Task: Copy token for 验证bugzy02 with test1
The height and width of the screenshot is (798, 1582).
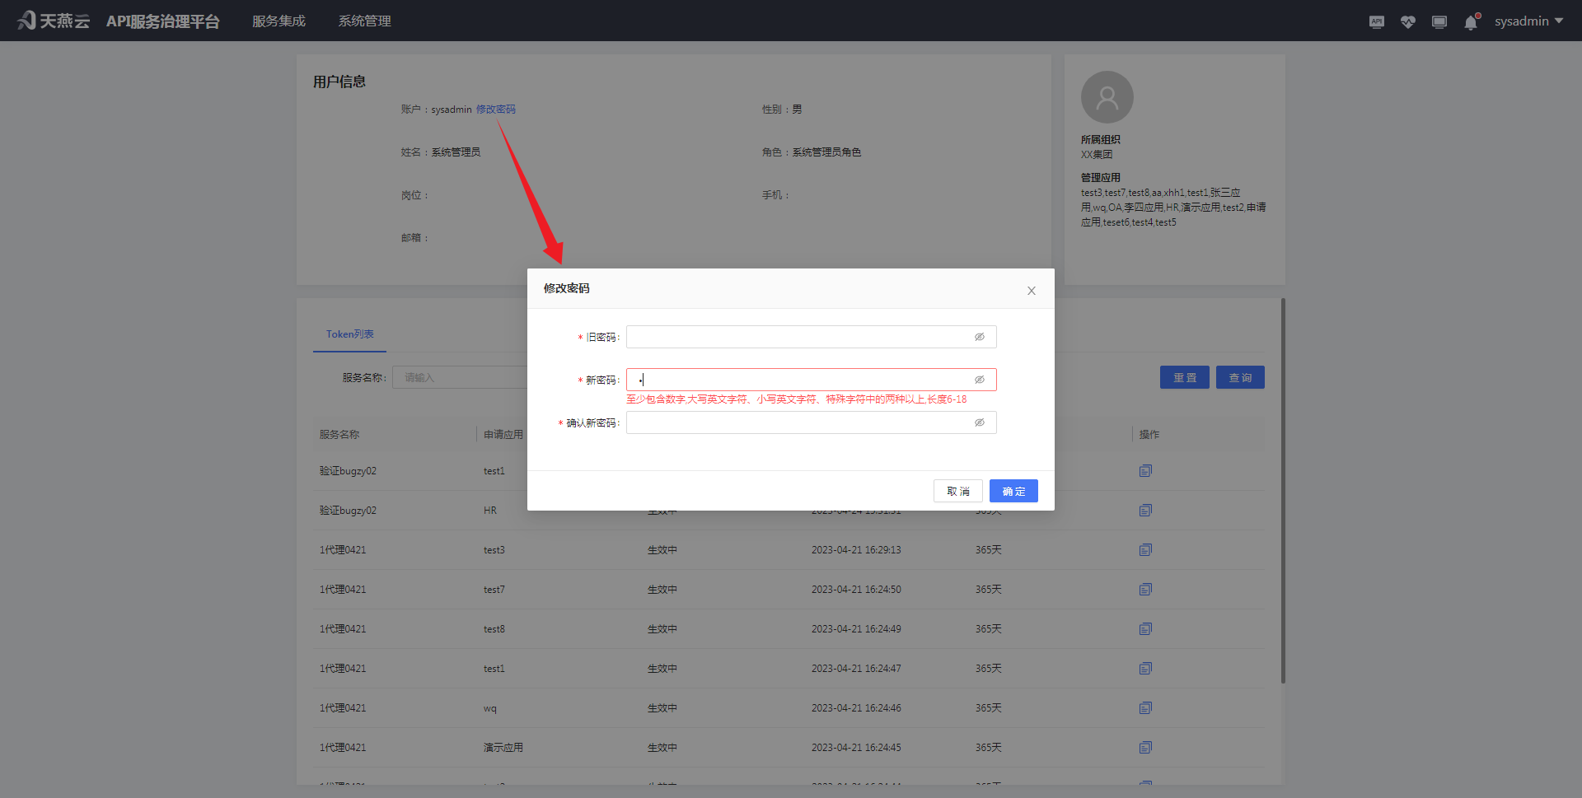Action: click(x=1145, y=470)
